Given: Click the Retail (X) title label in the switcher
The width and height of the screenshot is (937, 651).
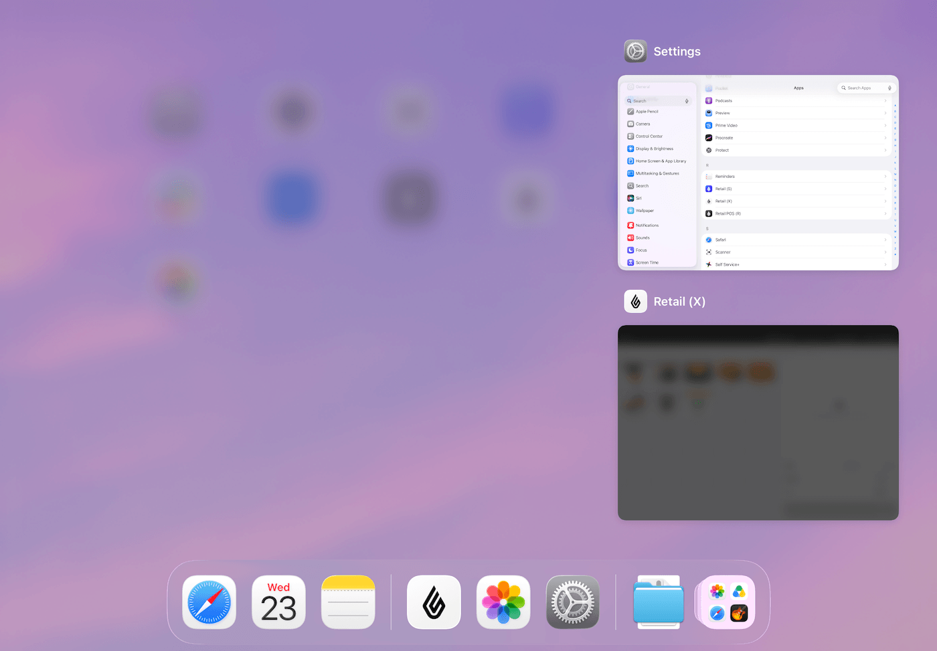Looking at the screenshot, I should tap(679, 302).
